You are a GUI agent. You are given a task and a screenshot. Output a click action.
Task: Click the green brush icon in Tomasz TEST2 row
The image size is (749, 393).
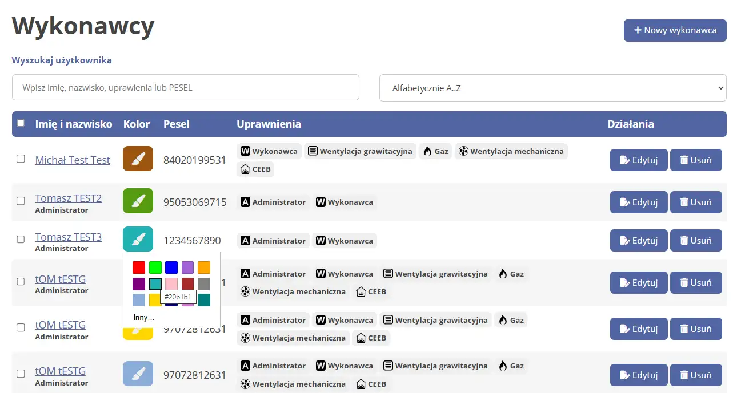tap(137, 201)
